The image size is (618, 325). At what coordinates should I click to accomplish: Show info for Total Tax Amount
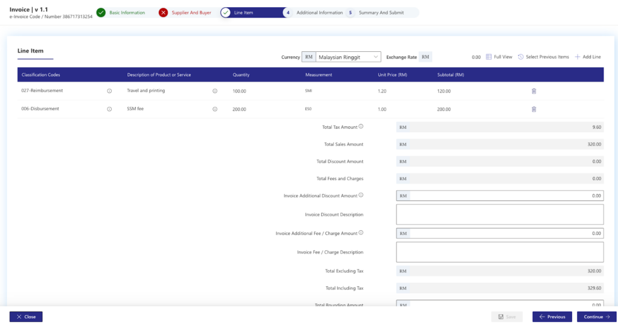[361, 126]
